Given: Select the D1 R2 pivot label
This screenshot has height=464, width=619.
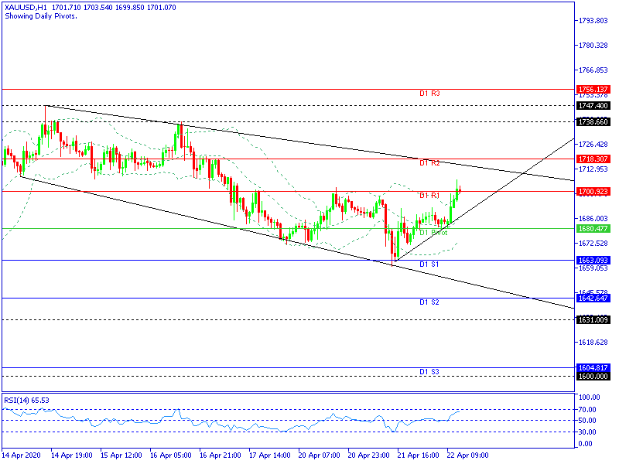Looking at the screenshot, I should pyautogui.click(x=429, y=163).
